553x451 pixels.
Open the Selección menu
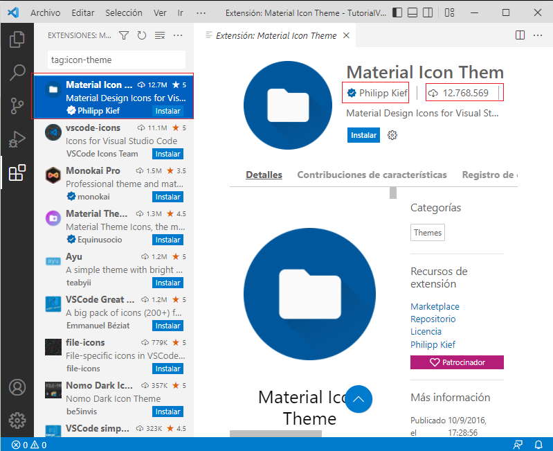(x=124, y=13)
